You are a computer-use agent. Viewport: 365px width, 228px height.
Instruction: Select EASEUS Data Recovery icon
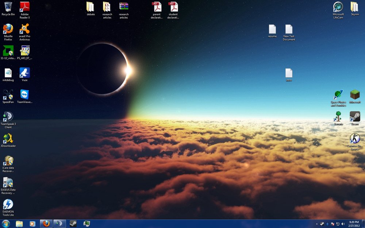[8, 186]
